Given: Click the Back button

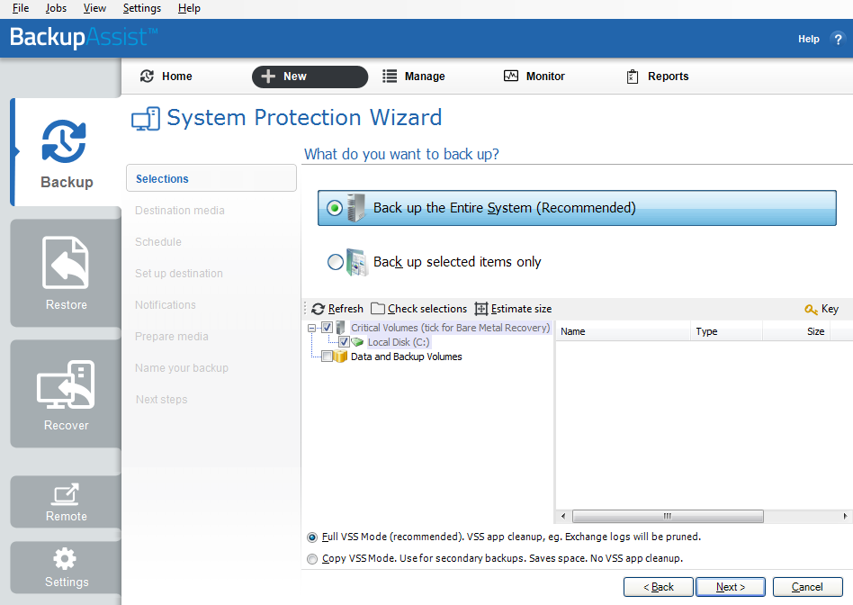Looking at the screenshot, I should 659,587.
